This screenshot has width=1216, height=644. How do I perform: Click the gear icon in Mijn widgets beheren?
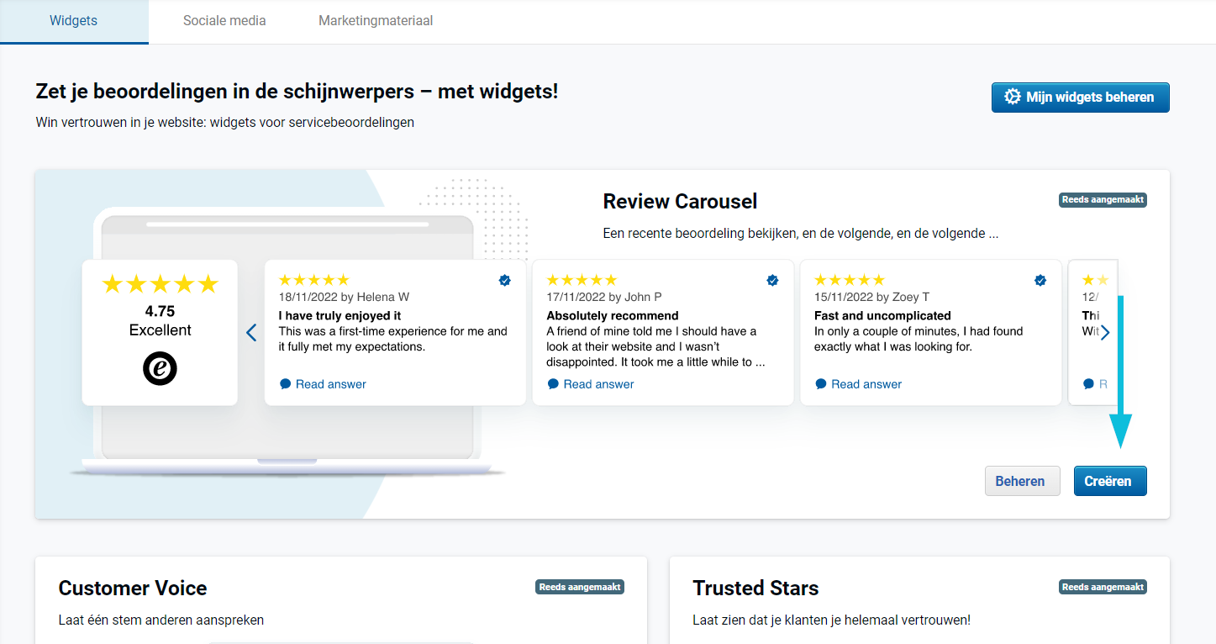coord(1013,97)
